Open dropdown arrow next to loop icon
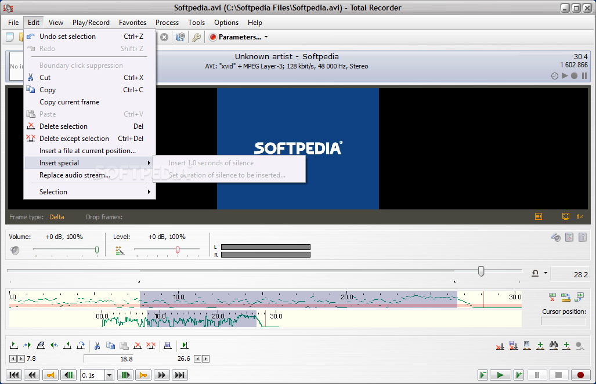The width and height of the screenshot is (596, 384). 546,273
